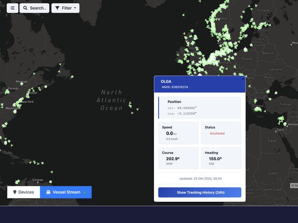Click the Cairo city label
This screenshot has height=223, width=298.
[x=280, y=129]
